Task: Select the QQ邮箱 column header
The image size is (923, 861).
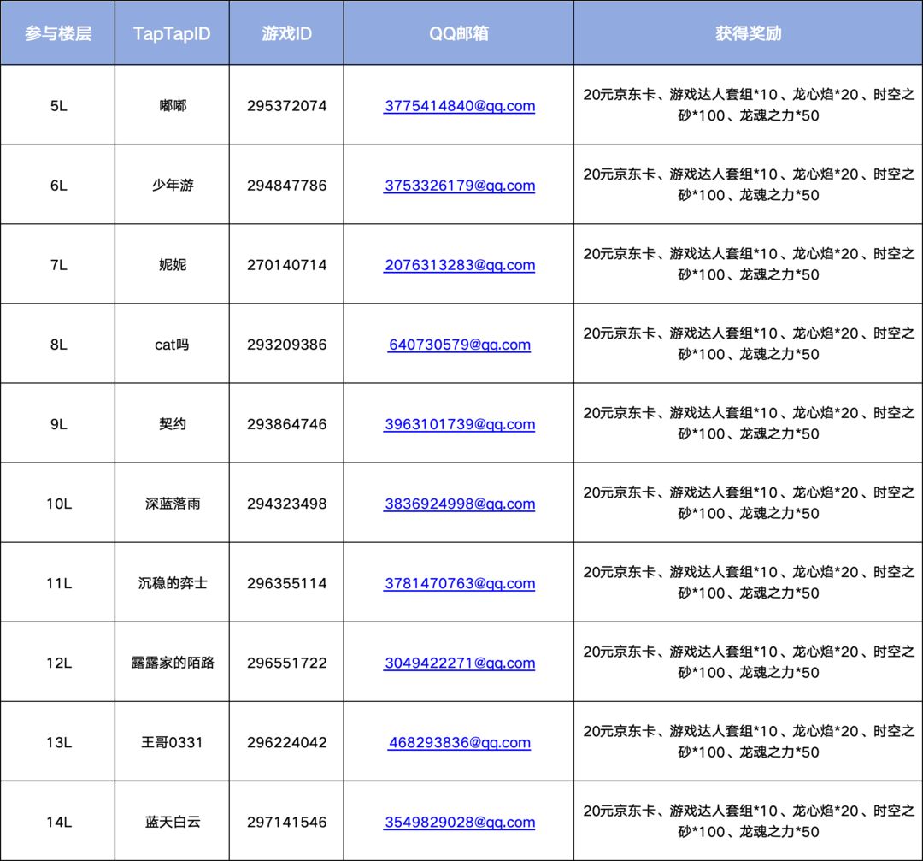Action: click(459, 32)
